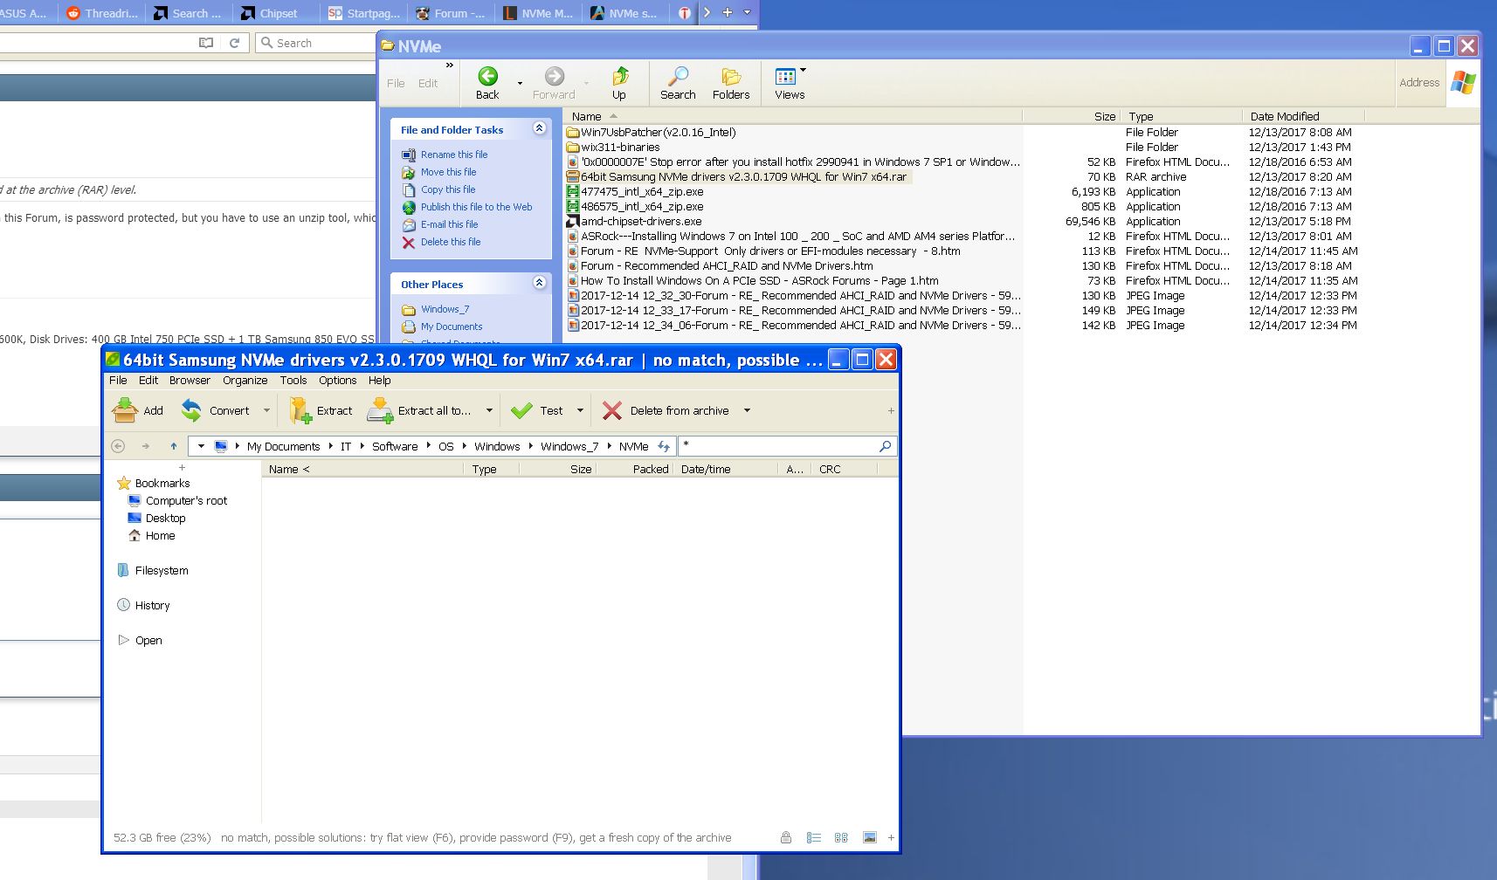Image resolution: width=1497 pixels, height=880 pixels.
Task: Select History in PeaZip sidebar
Action: click(x=143, y=605)
